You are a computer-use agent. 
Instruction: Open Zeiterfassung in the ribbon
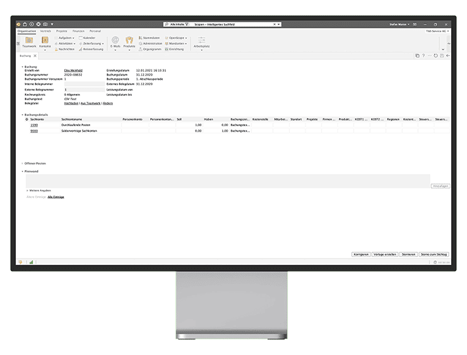tap(91, 44)
